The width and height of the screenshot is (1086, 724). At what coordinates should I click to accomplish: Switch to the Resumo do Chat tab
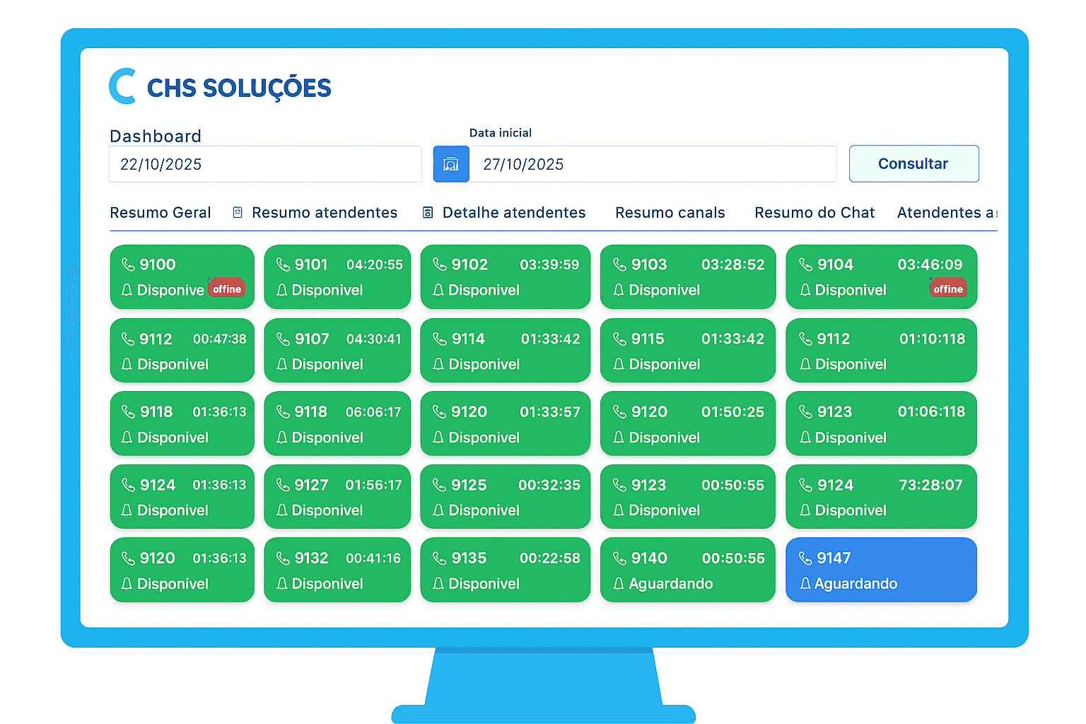point(814,212)
